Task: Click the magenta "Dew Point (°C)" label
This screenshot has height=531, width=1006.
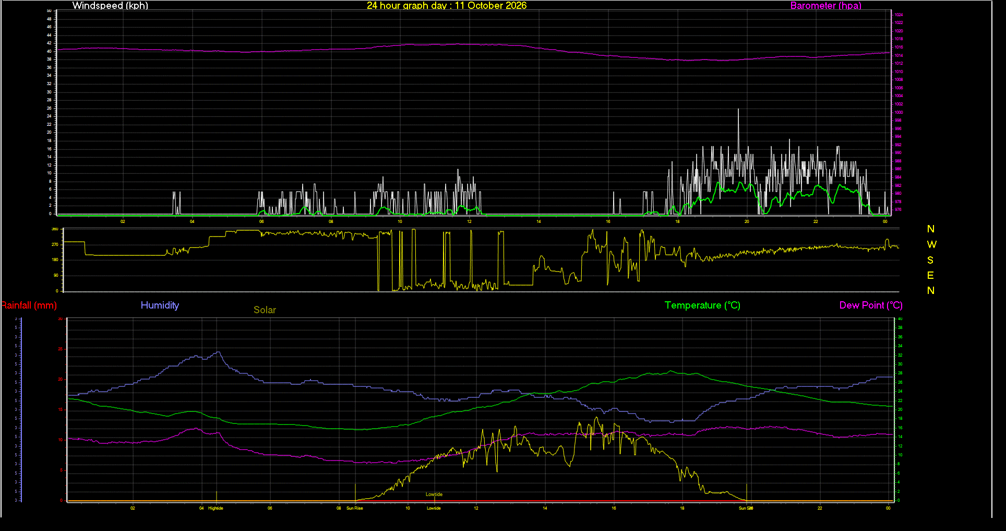Action: point(871,305)
